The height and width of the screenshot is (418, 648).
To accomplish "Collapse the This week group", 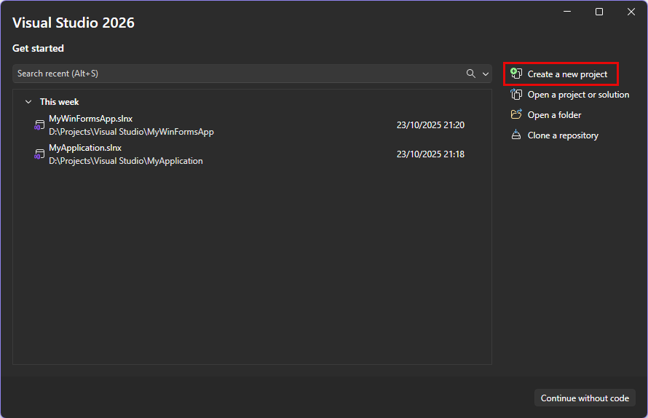I will click(x=28, y=102).
